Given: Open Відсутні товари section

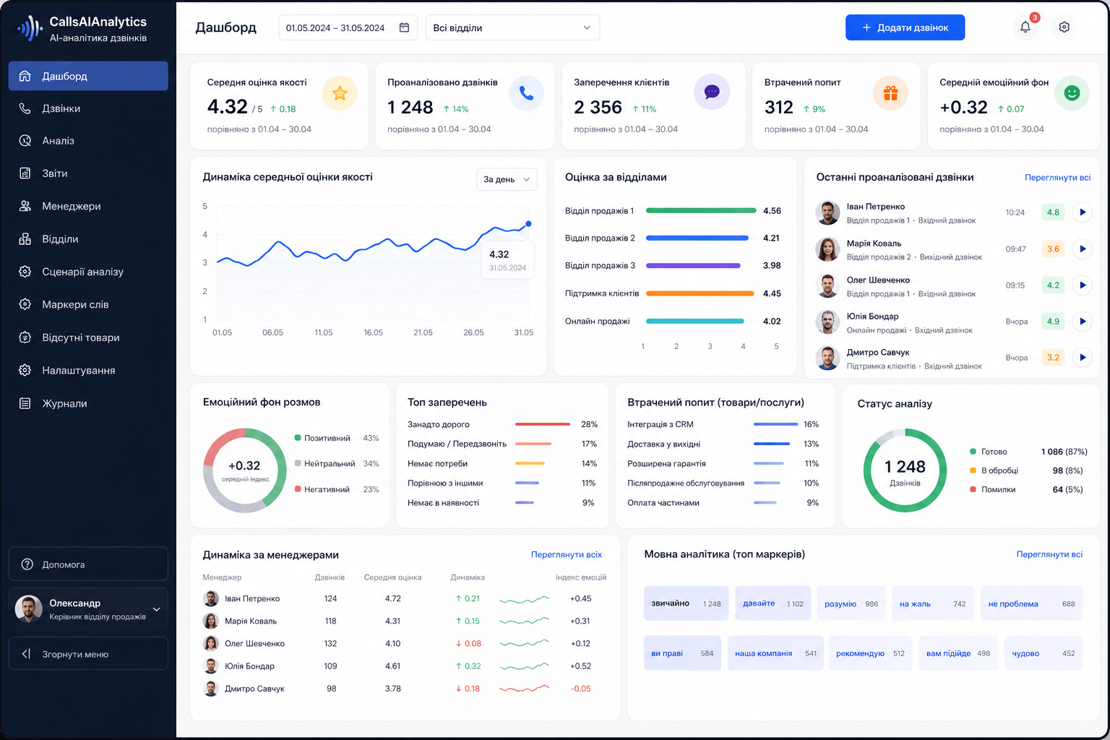Looking at the screenshot, I should [88, 337].
